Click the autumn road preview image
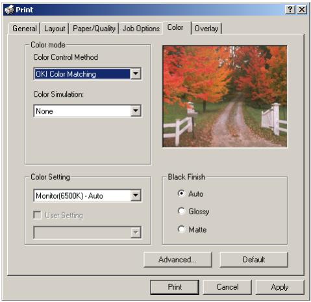This screenshot has width=311, height=302. click(x=225, y=97)
